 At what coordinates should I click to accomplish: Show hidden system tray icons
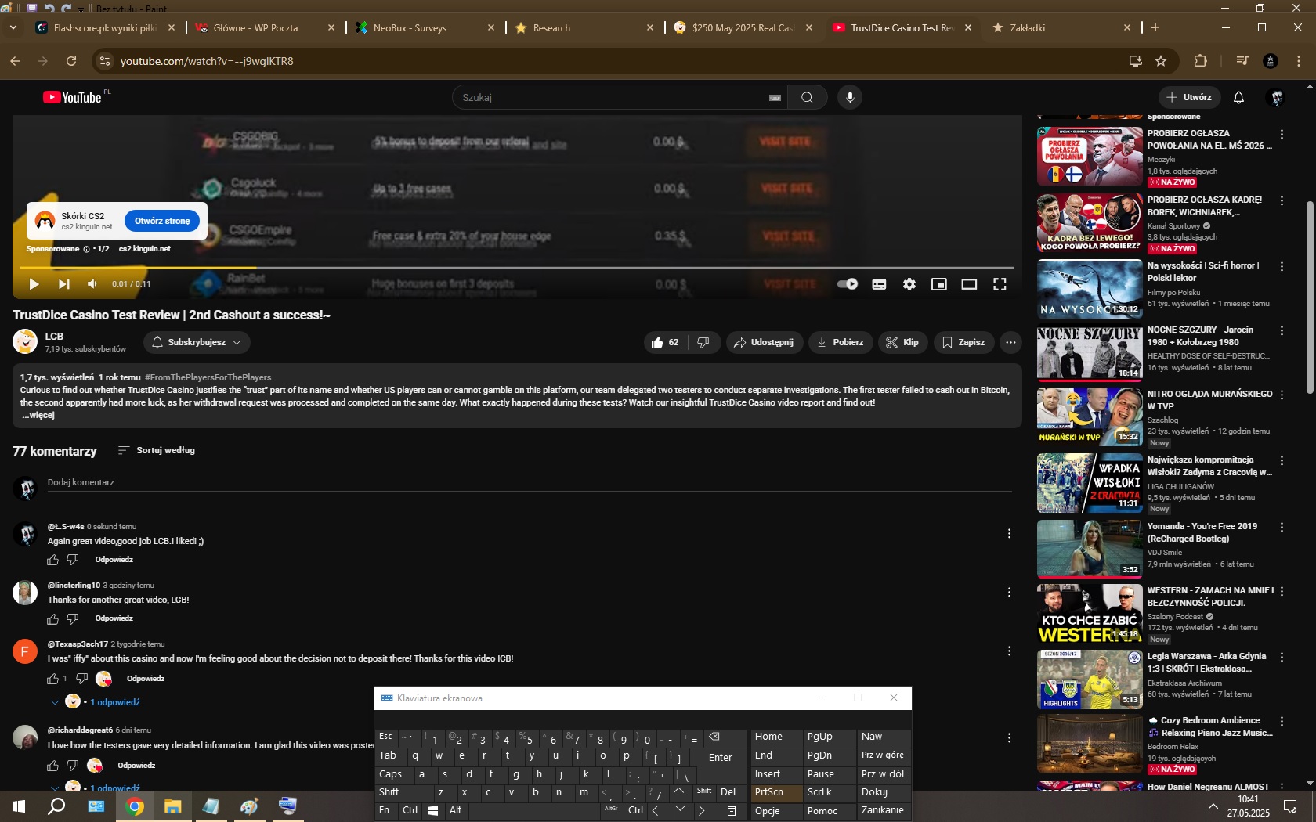pos(1213,806)
